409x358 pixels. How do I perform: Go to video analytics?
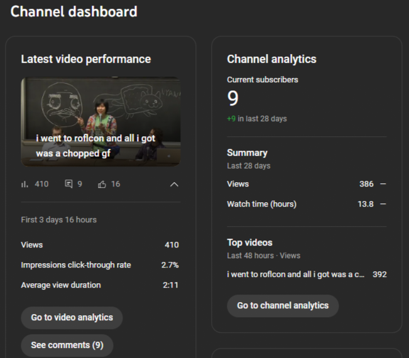72,318
